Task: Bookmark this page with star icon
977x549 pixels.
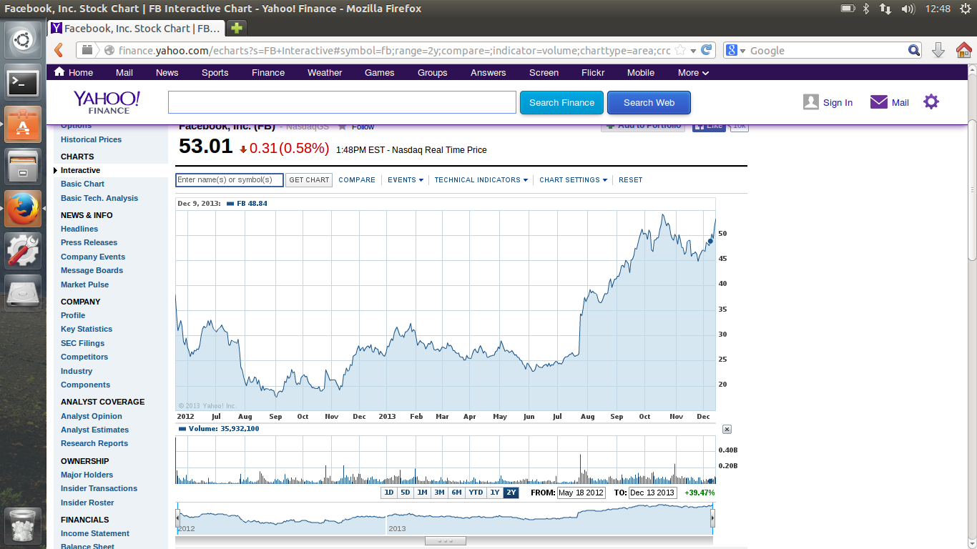Action: tap(680, 51)
